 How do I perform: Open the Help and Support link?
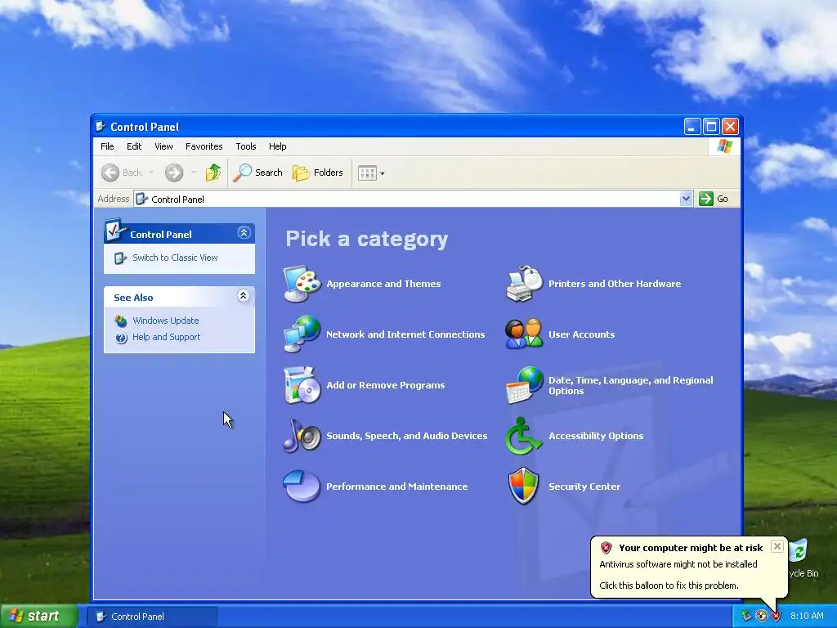pyautogui.click(x=167, y=337)
